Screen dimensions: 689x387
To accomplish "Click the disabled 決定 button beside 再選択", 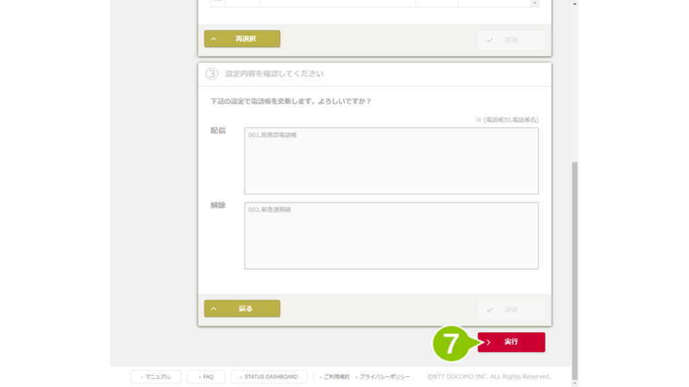I will pyautogui.click(x=511, y=40).
